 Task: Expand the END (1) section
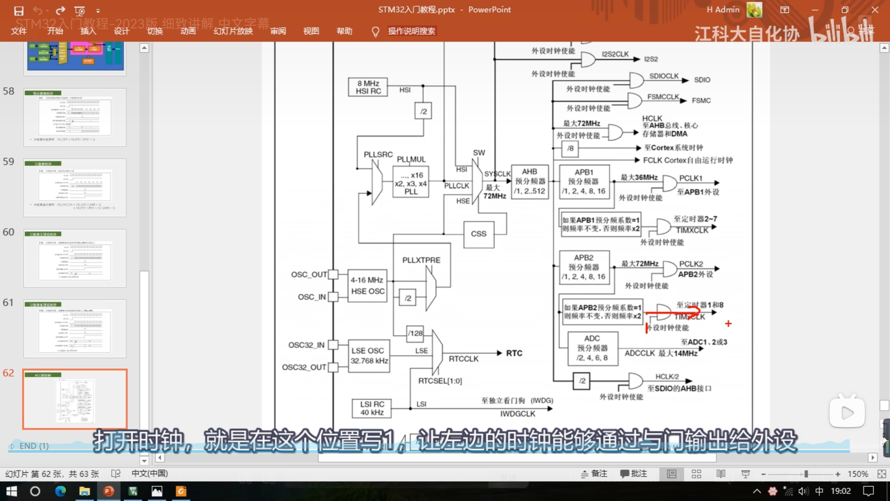(x=13, y=446)
